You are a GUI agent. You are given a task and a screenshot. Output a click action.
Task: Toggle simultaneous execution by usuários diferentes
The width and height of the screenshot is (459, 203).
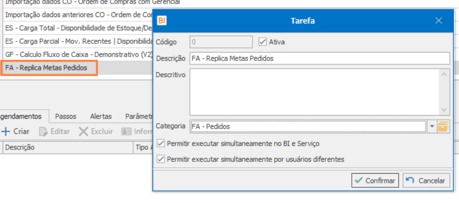point(161,159)
